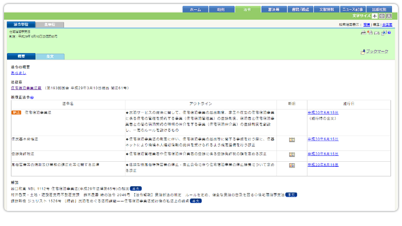Open the あらまし link
402x226 pixels.
(x=18, y=73)
